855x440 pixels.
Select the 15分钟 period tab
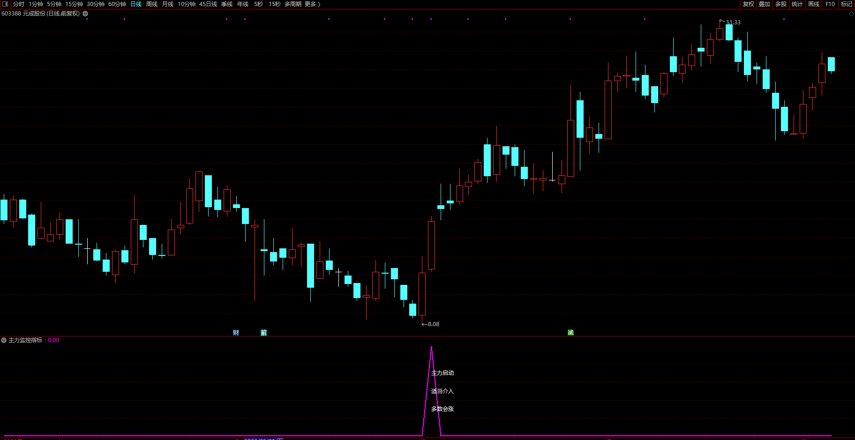click(x=74, y=4)
